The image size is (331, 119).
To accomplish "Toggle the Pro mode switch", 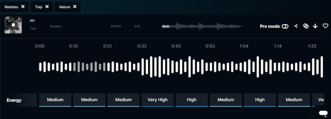I will click(285, 26).
